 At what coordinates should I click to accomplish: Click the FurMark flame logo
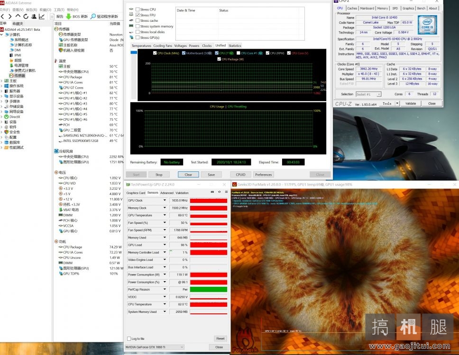[245, 339]
